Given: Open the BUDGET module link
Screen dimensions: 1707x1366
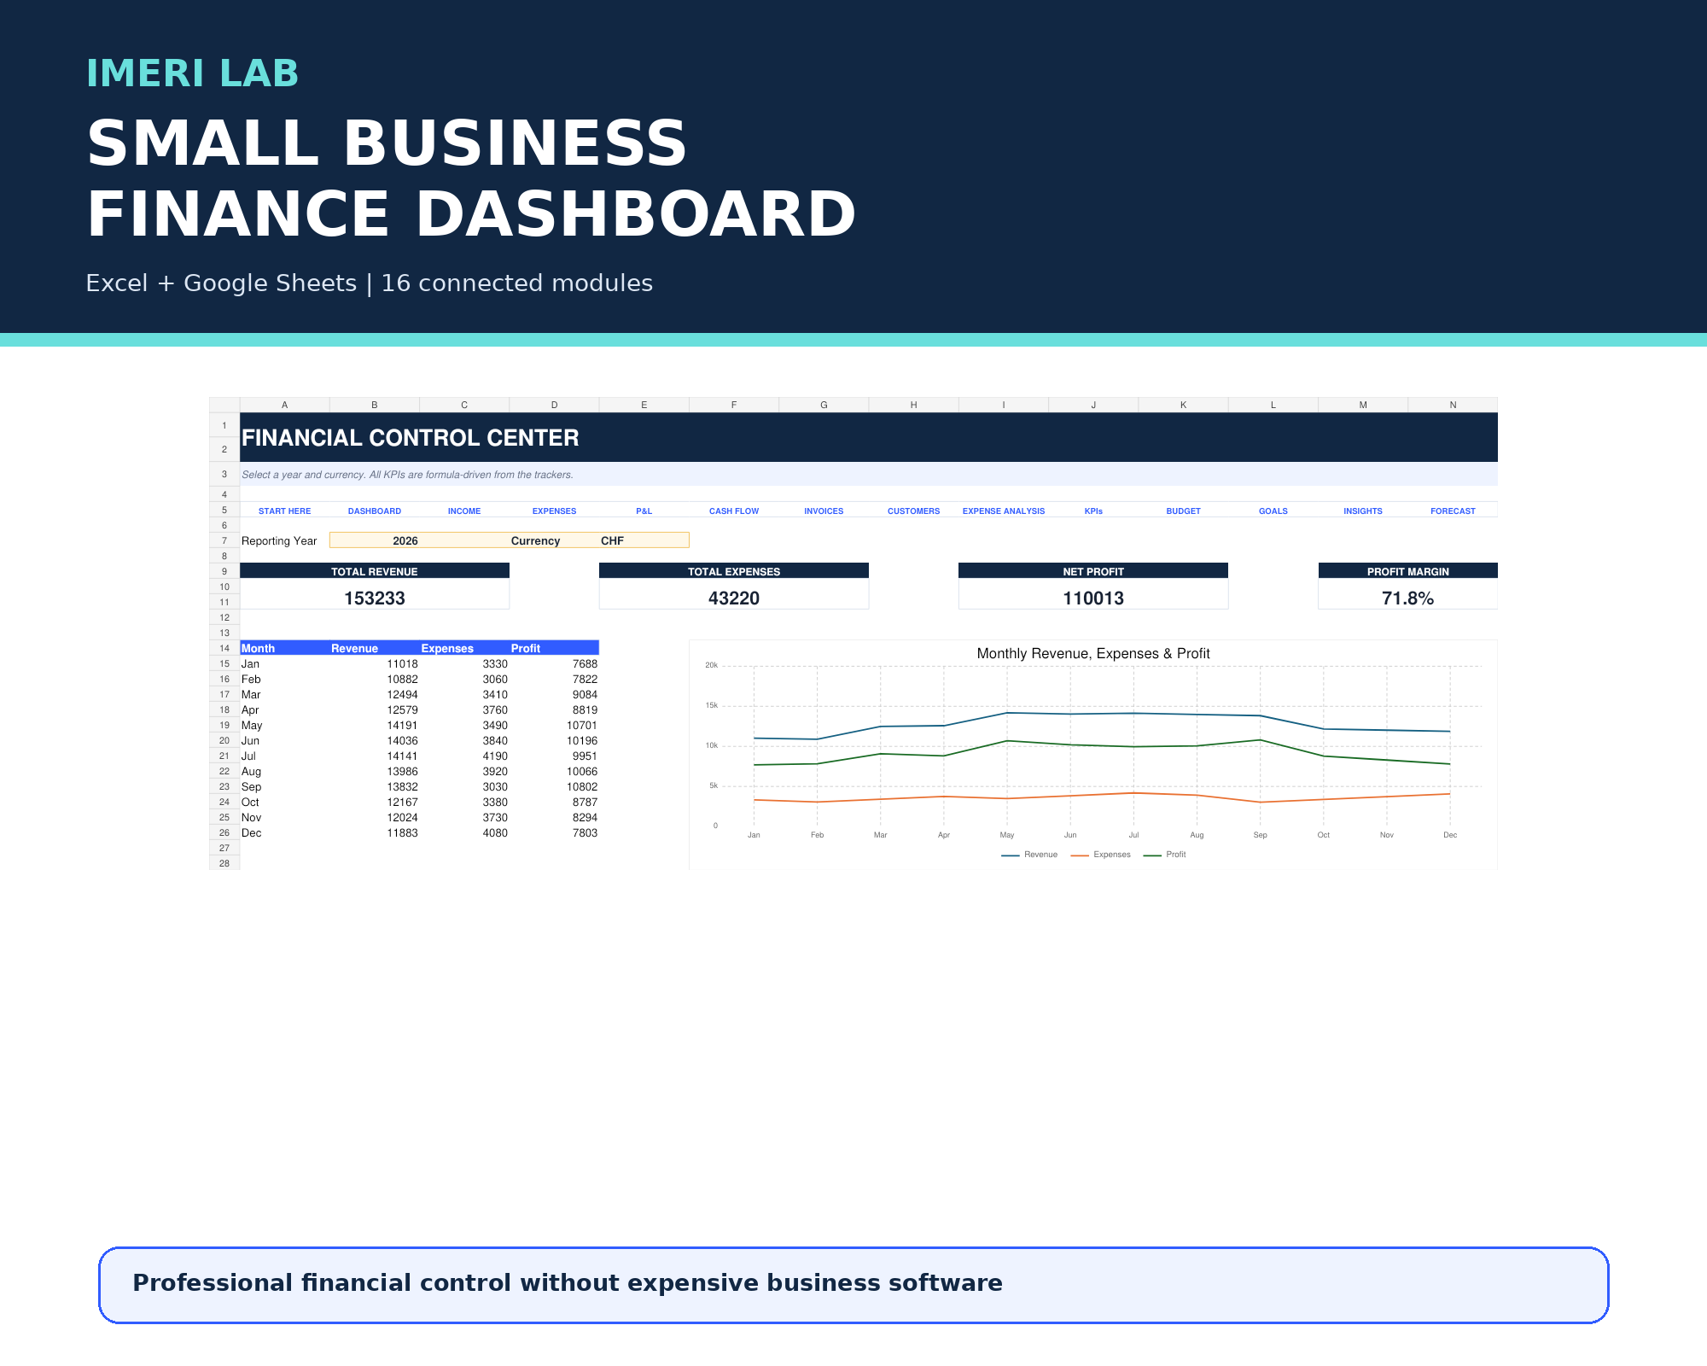Looking at the screenshot, I should click(x=1183, y=511).
